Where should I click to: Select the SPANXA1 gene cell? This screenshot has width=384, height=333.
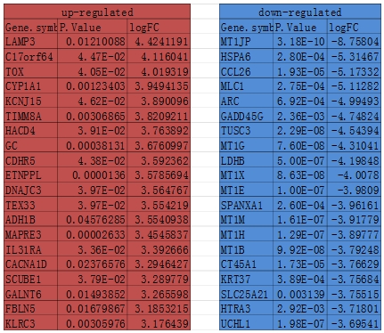click(x=246, y=205)
